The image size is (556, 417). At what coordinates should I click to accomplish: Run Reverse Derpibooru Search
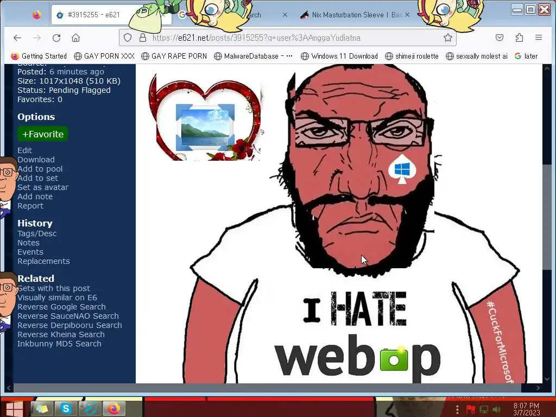pyautogui.click(x=69, y=325)
